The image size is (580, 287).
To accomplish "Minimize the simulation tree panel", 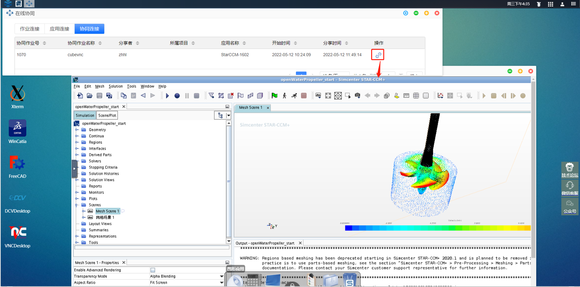I will coord(227,107).
